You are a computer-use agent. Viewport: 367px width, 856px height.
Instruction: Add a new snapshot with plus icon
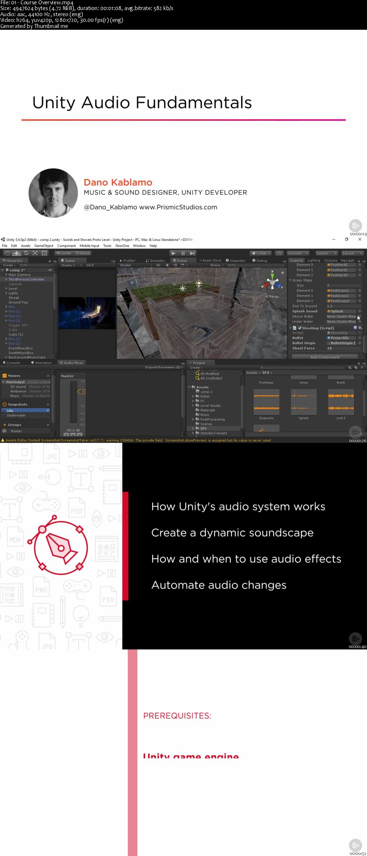click(x=48, y=405)
